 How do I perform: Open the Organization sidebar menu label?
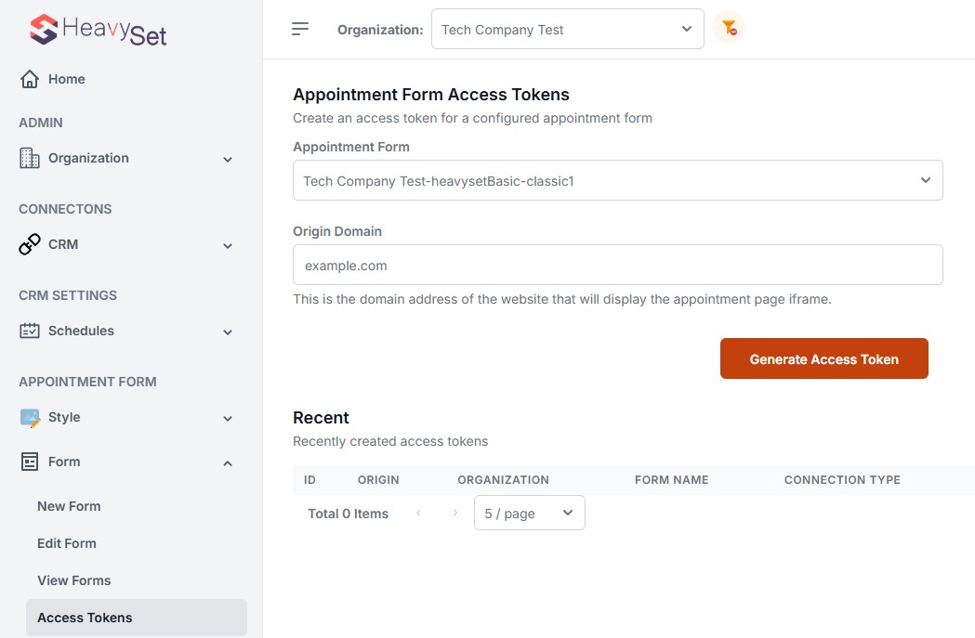(88, 158)
